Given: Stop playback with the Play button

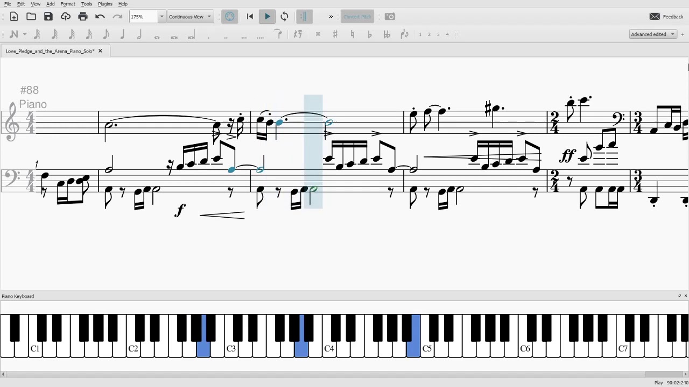Looking at the screenshot, I should tap(268, 17).
